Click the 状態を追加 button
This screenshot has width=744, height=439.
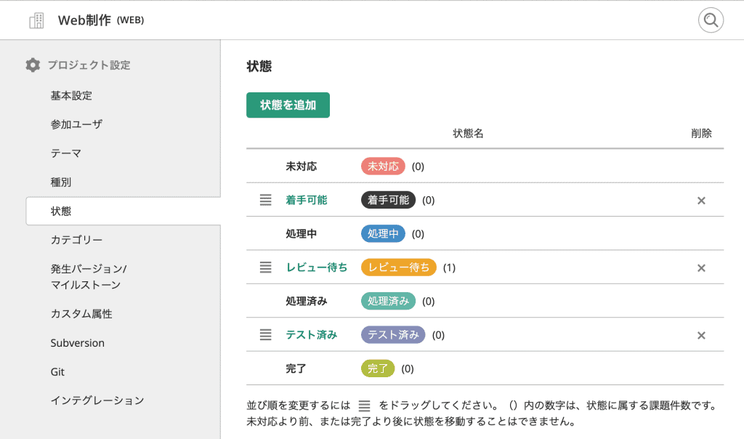click(x=288, y=105)
